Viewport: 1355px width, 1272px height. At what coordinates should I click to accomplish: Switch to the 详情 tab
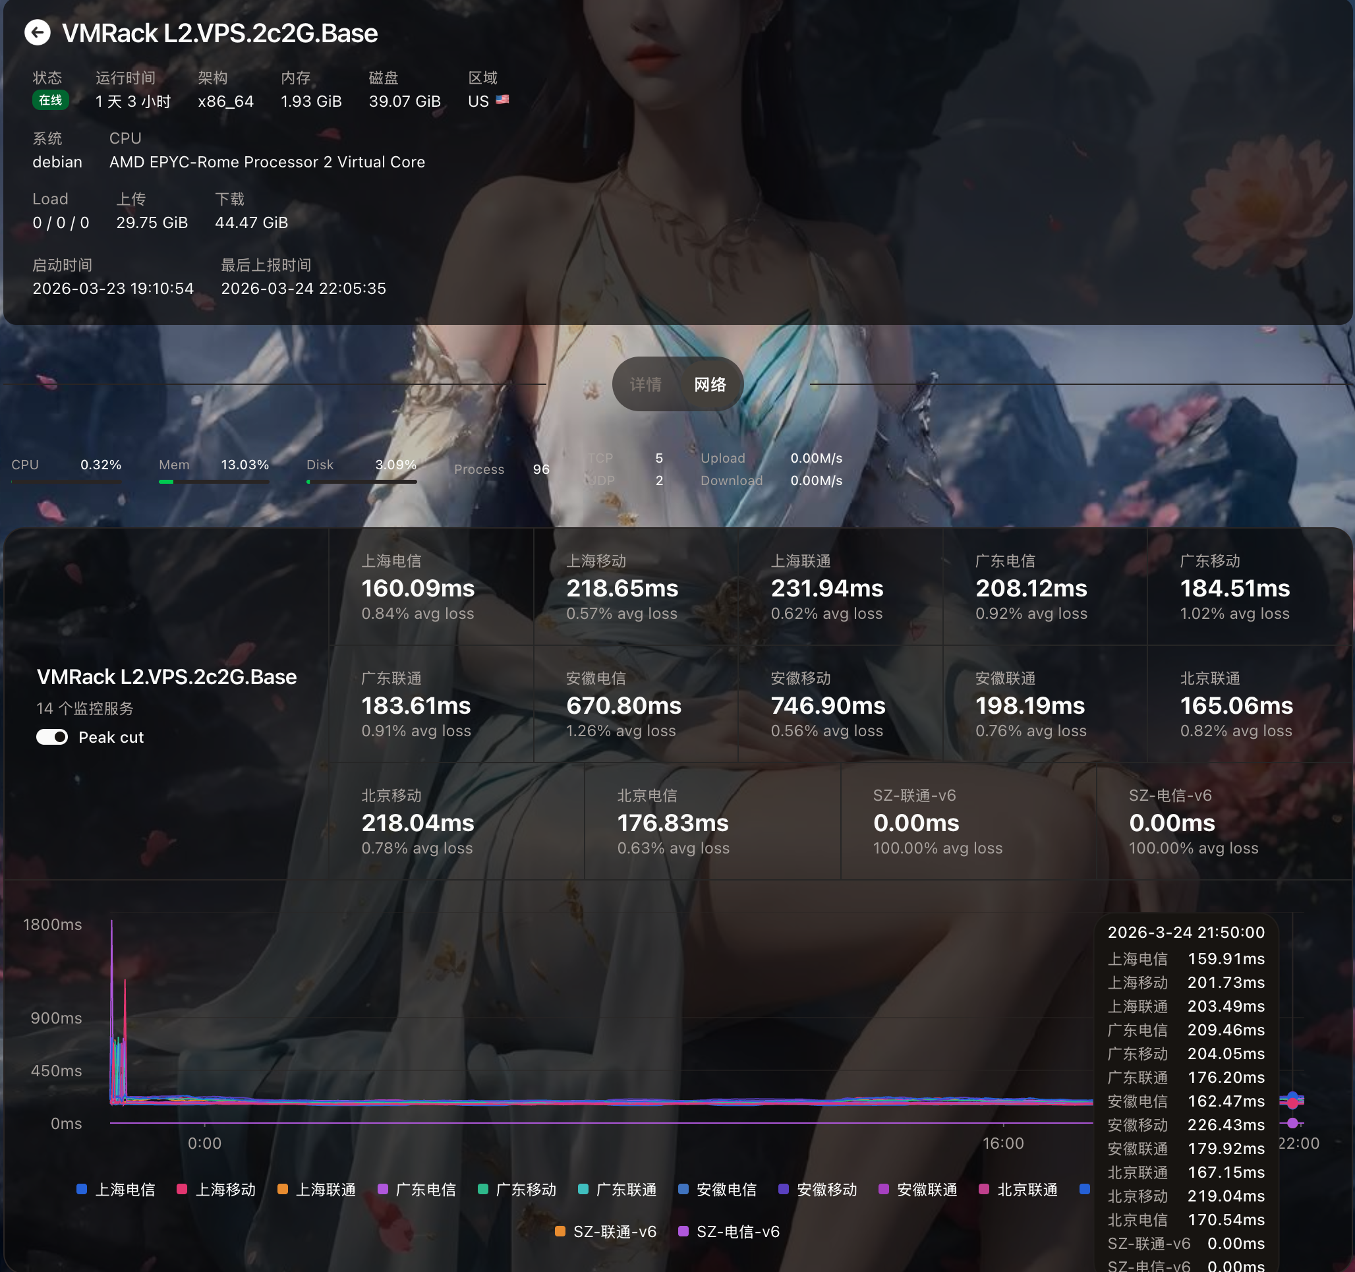point(645,384)
